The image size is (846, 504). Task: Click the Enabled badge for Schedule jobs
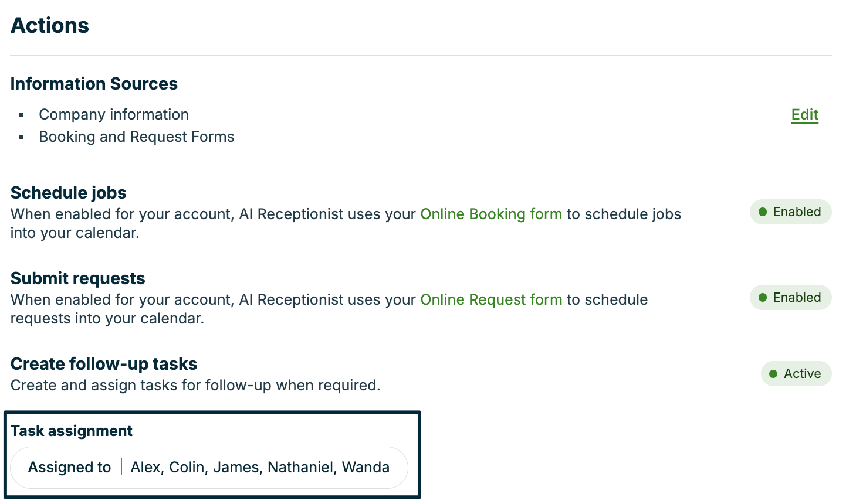click(x=790, y=212)
